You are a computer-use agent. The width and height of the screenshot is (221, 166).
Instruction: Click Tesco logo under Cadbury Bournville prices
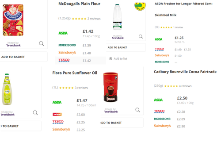pyautogui.click(x=159, y=111)
